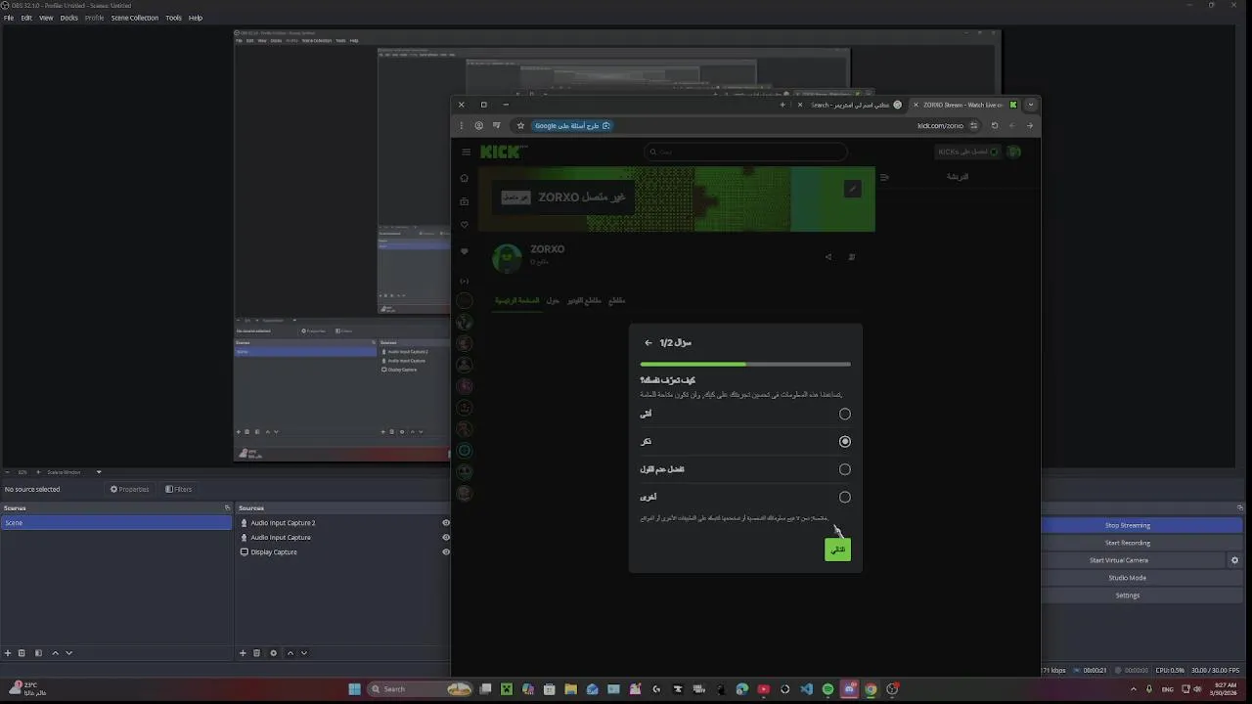1252x704 pixels.
Task: Hide the Display Capture source
Action: click(x=446, y=552)
